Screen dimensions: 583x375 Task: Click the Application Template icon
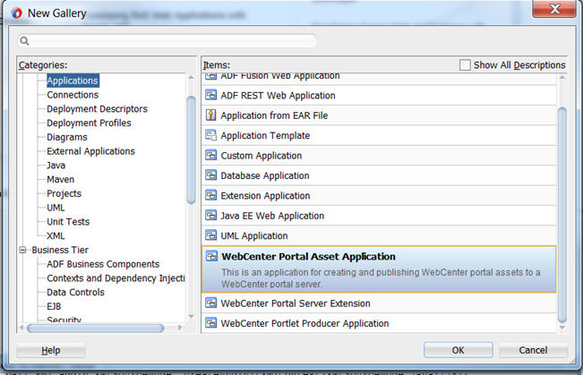coord(211,136)
